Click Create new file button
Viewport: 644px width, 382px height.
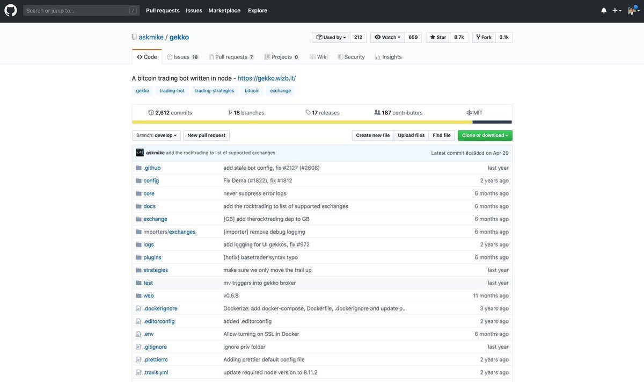coord(373,135)
